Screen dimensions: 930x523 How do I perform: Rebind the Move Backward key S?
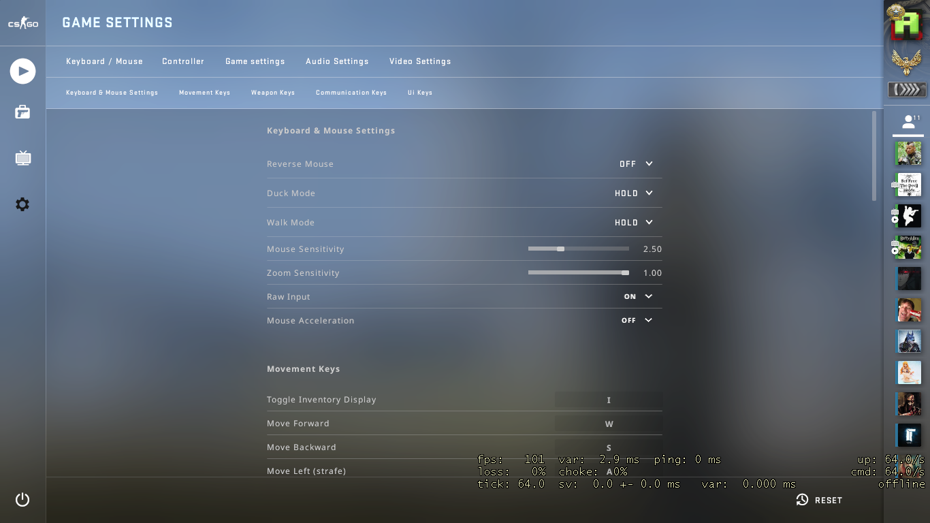[609, 447]
